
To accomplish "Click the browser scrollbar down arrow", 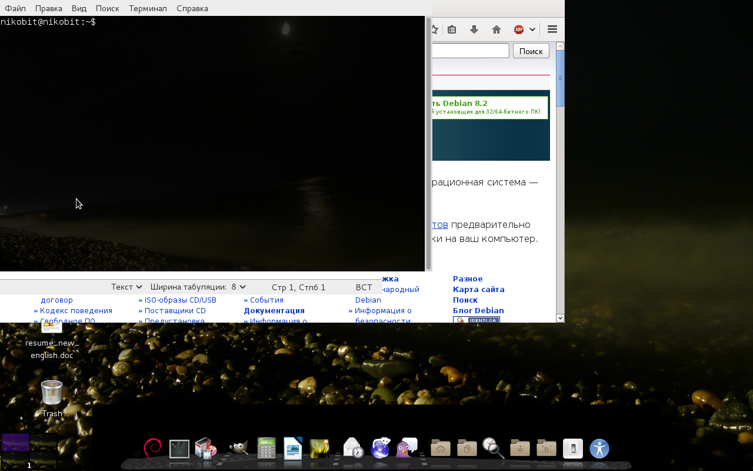I will tap(560, 318).
